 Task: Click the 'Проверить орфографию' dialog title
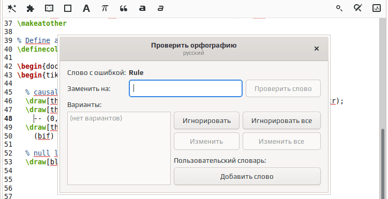pyautogui.click(x=194, y=45)
